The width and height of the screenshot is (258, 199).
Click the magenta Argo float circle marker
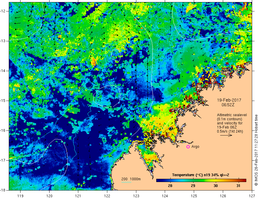pyautogui.click(x=188, y=147)
